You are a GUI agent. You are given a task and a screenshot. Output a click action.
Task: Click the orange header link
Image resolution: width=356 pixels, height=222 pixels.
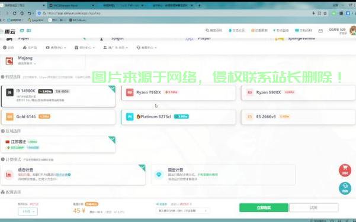point(259,30)
